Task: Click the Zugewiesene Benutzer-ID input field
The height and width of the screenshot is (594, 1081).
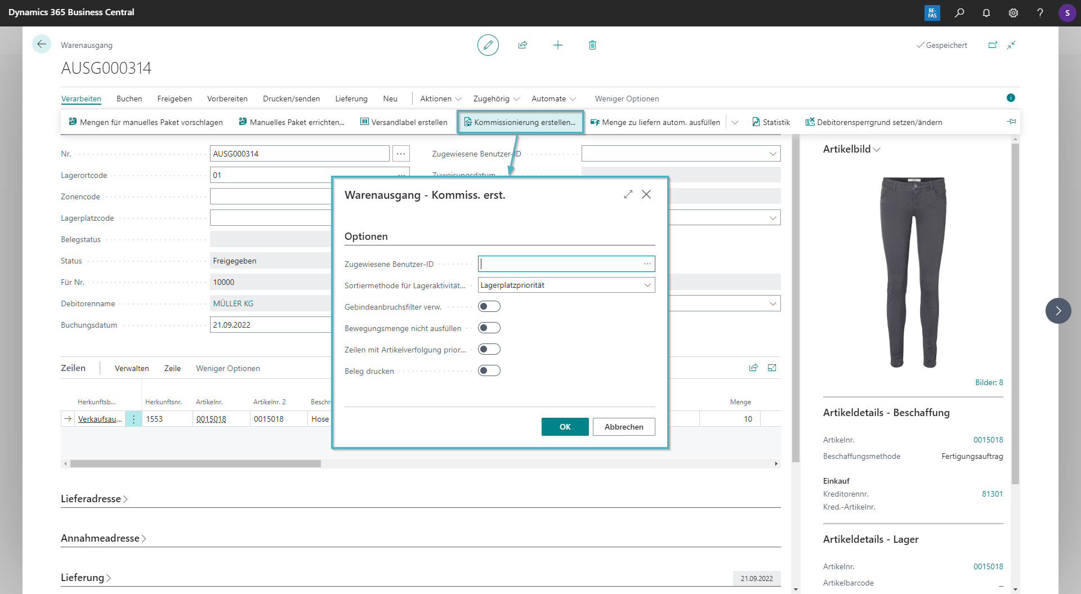Action: [560, 263]
